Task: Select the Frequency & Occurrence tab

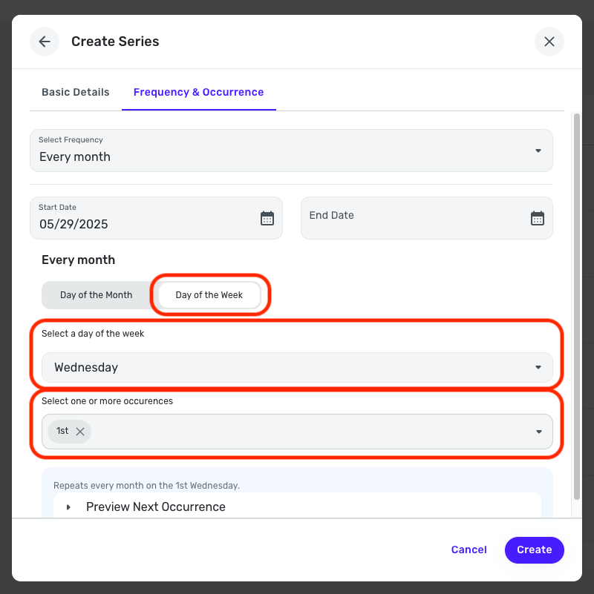Action: pyautogui.click(x=199, y=92)
